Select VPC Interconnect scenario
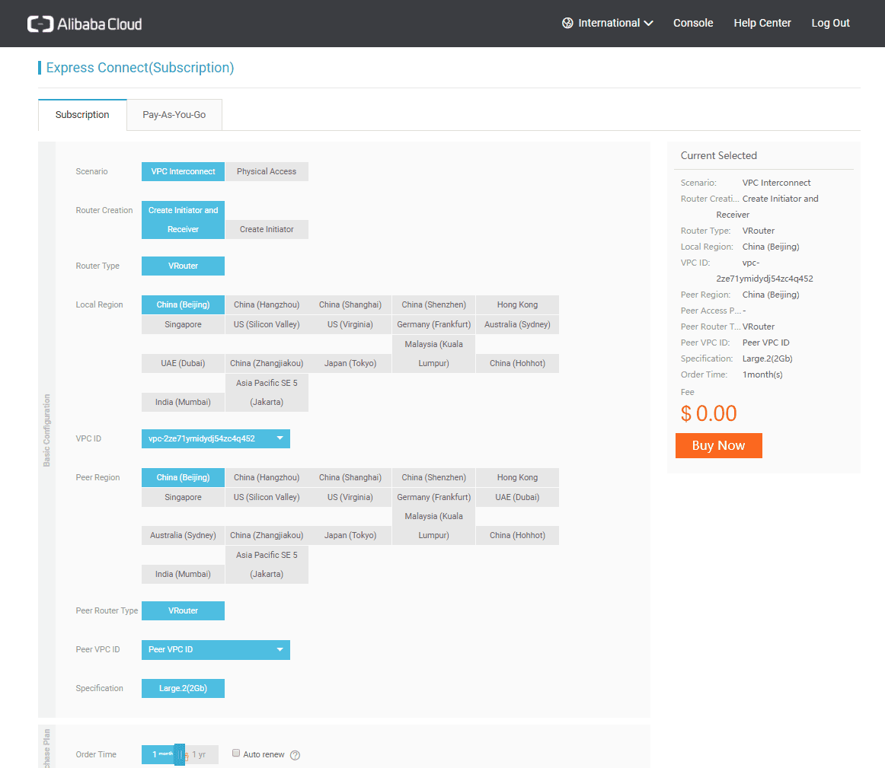Viewport: 885px width, 768px height. (x=183, y=171)
